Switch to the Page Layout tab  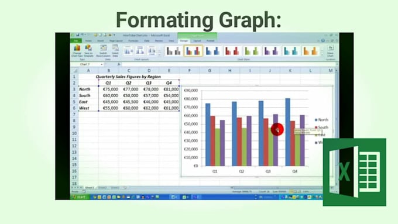tap(116, 40)
